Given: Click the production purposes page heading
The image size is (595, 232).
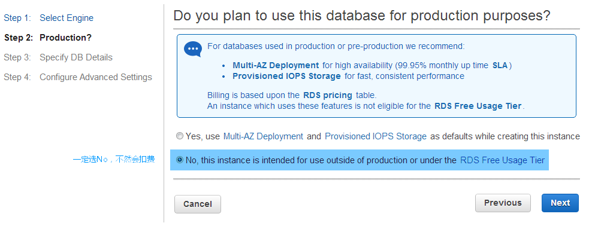Looking at the screenshot, I should click(x=362, y=16).
